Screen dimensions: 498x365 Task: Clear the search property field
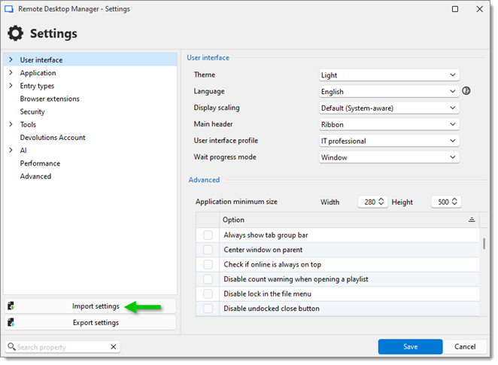[x=114, y=347]
